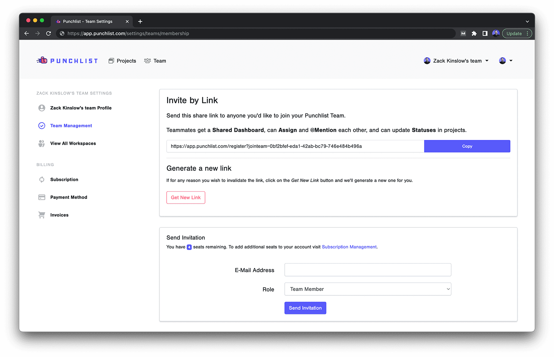Screen dimensions: 554x357
Task: Click the View All Workspaces people icon
Action: coord(42,143)
